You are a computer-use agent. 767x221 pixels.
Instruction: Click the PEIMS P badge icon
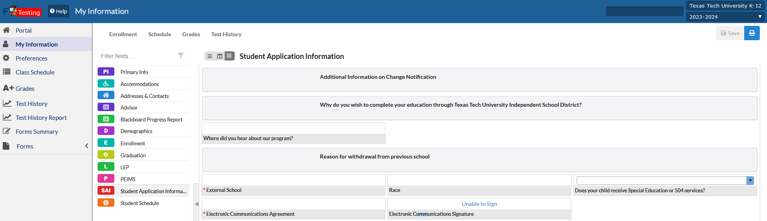click(106, 178)
